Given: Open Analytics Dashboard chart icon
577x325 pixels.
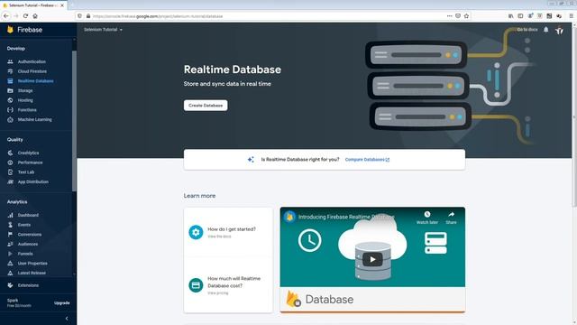Looking at the screenshot, I should click(10, 215).
